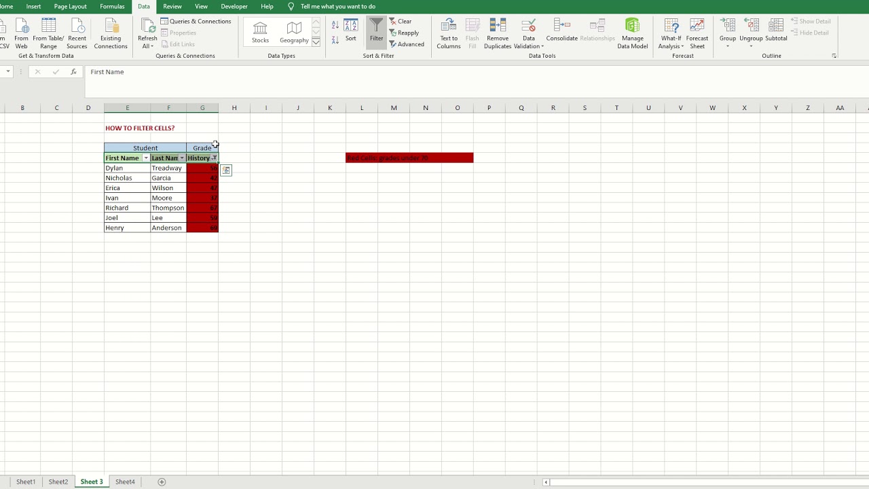Open the Developer tab
This screenshot has height=489, width=869.
(x=234, y=6)
